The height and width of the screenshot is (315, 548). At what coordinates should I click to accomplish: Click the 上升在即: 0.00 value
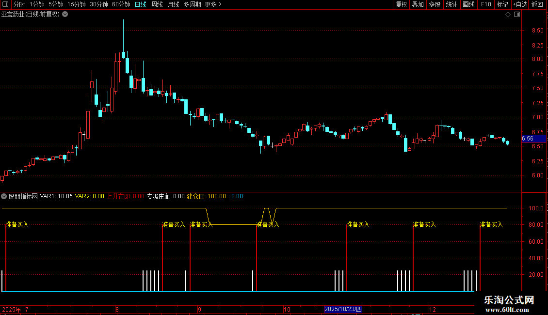(x=126, y=196)
